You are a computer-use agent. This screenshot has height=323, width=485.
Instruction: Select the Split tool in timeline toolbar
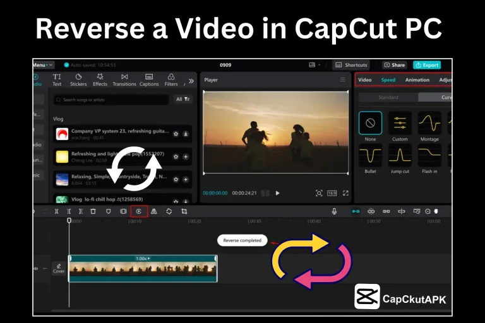click(x=56, y=211)
